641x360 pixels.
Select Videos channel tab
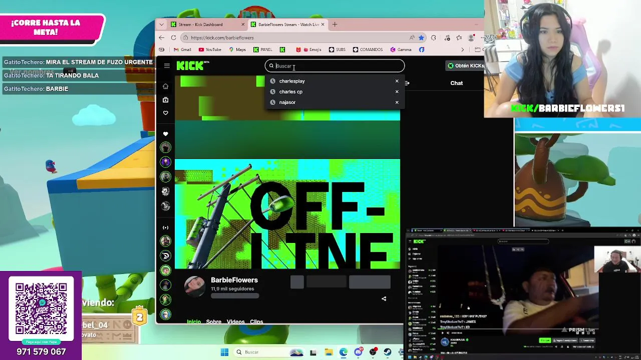point(235,321)
